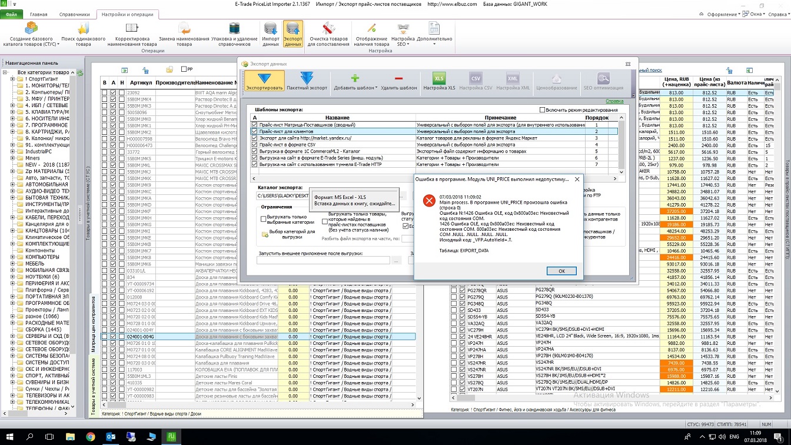Image resolution: width=791 pixels, height=445 pixels.
Task: Click the 'Артикул' column header in product grid
Action: click(141, 83)
